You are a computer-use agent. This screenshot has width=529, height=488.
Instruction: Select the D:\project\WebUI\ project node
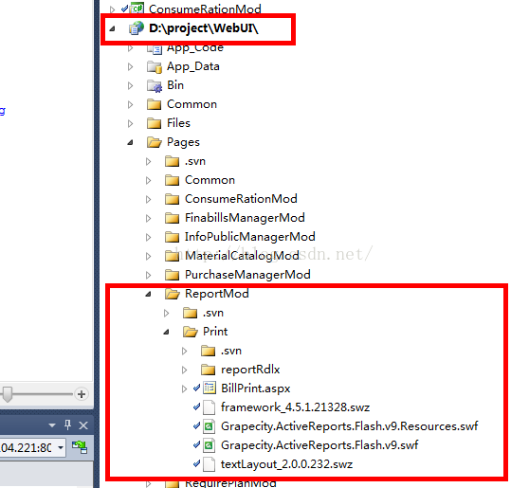click(204, 28)
